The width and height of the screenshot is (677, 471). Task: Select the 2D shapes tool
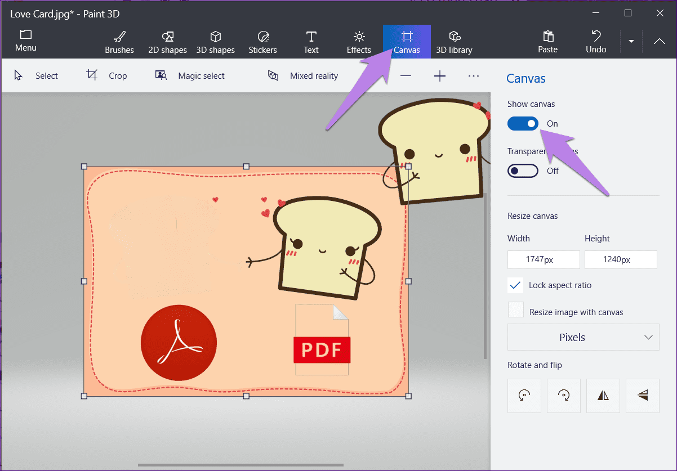[167, 42]
